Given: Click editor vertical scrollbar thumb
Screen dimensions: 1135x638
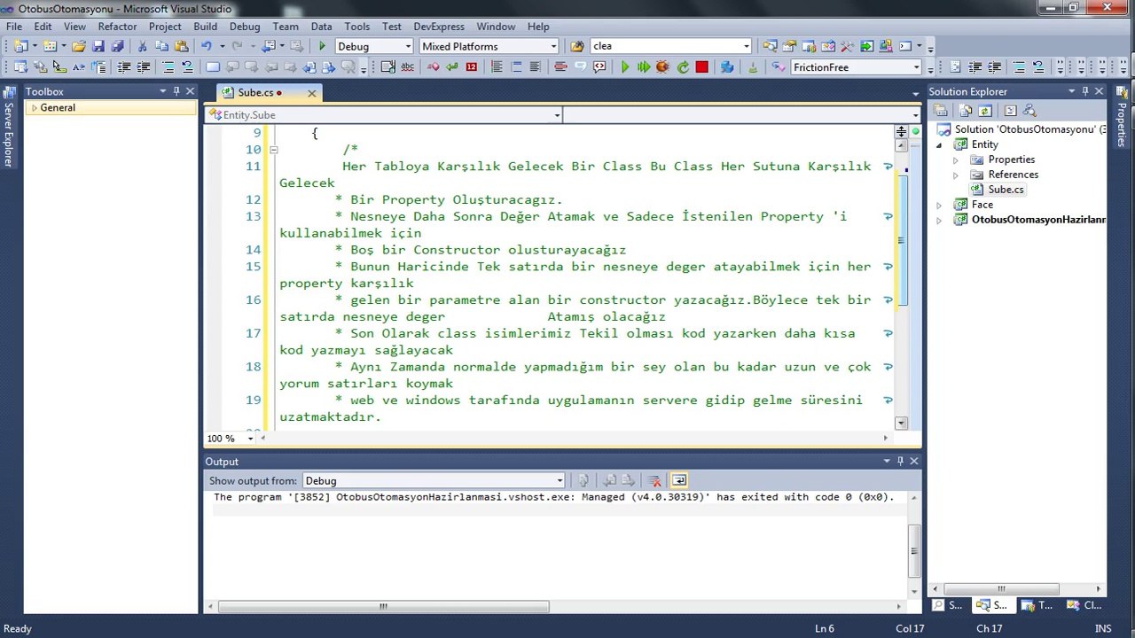Looking at the screenshot, I should (901, 240).
